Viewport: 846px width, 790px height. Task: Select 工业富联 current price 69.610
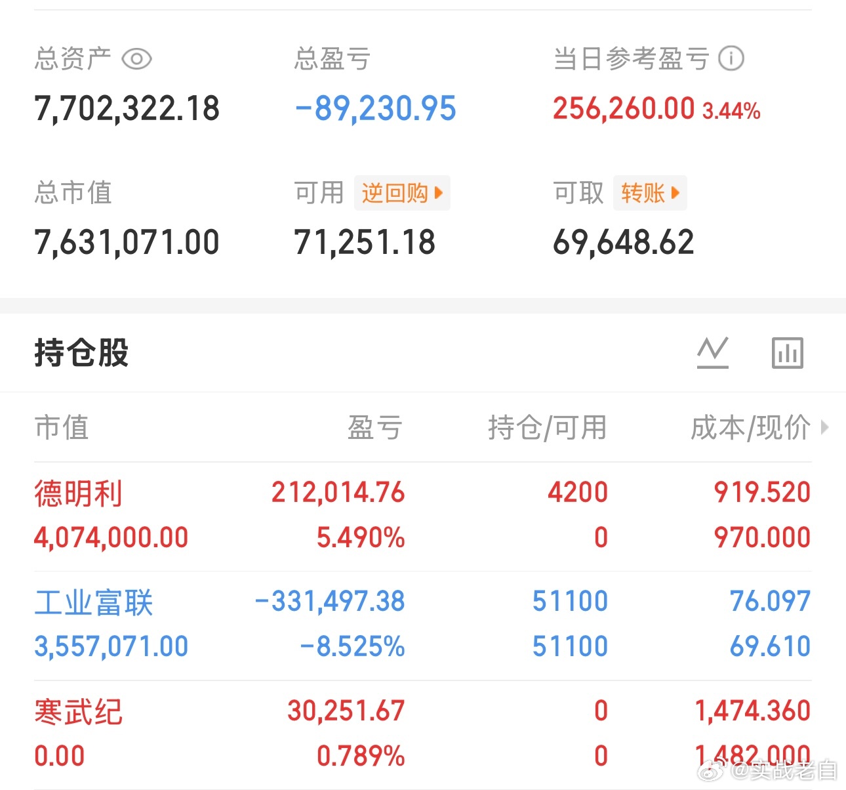click(x=771, y=647)
